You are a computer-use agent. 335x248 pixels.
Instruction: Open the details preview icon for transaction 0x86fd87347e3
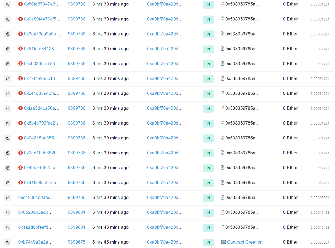point(8,4)
